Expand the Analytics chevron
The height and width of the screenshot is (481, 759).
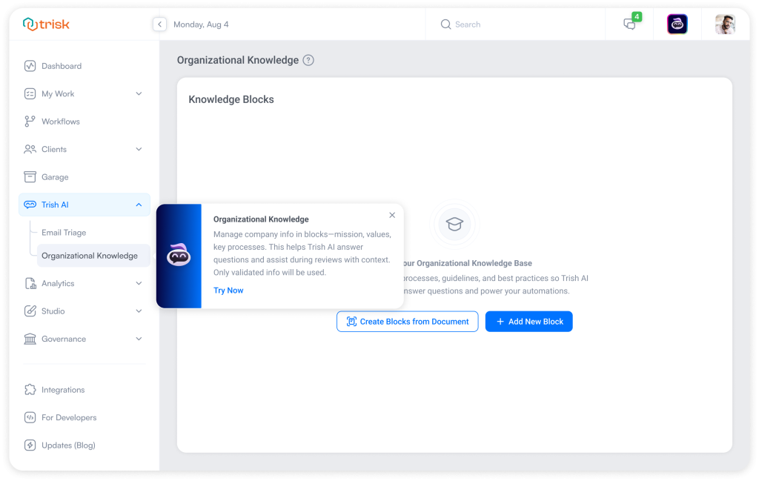tap(139, 283)
